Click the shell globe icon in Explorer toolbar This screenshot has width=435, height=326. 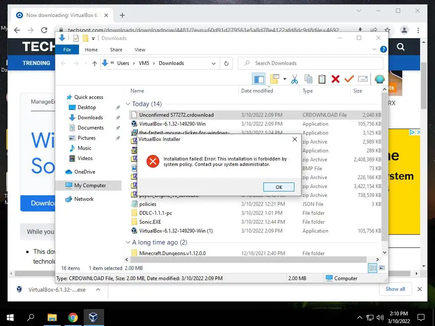[379, 79]
